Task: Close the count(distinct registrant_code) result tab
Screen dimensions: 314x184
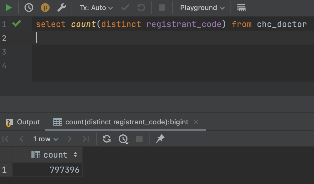Action: click(196, 122)
